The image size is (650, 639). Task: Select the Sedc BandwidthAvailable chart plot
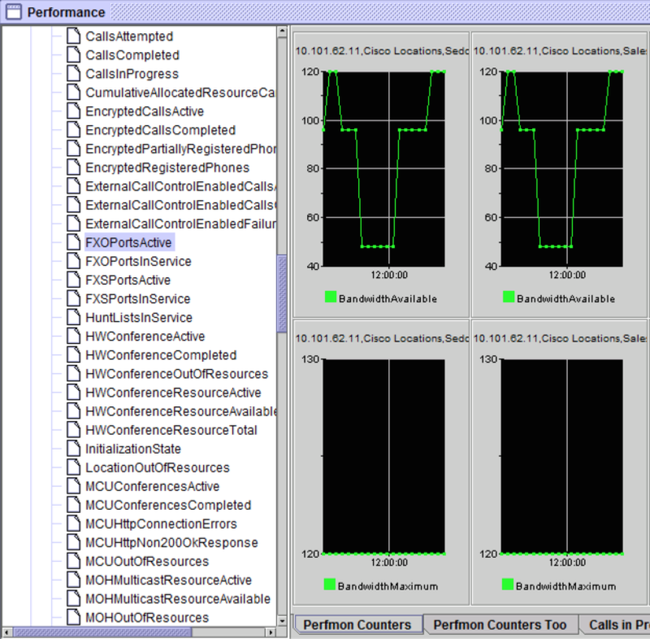[x=383, y=169]
